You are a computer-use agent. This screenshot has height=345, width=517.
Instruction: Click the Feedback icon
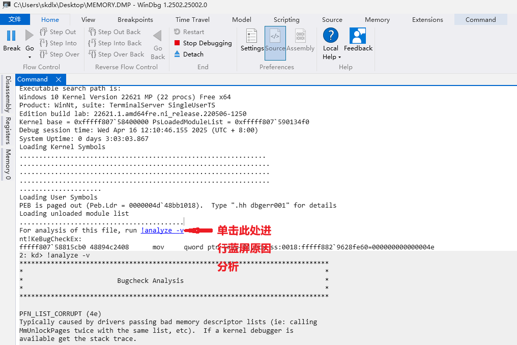tap(358, 36)
